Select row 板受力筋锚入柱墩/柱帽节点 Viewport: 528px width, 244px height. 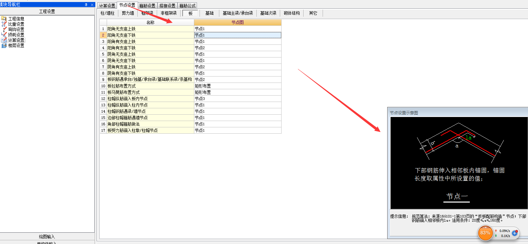(150, 130)
